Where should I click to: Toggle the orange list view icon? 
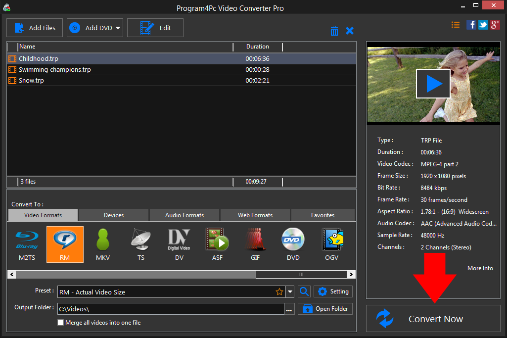pyautogui.click(x=455, y=24)
